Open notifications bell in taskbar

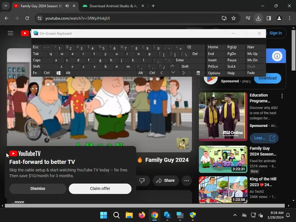288,215
